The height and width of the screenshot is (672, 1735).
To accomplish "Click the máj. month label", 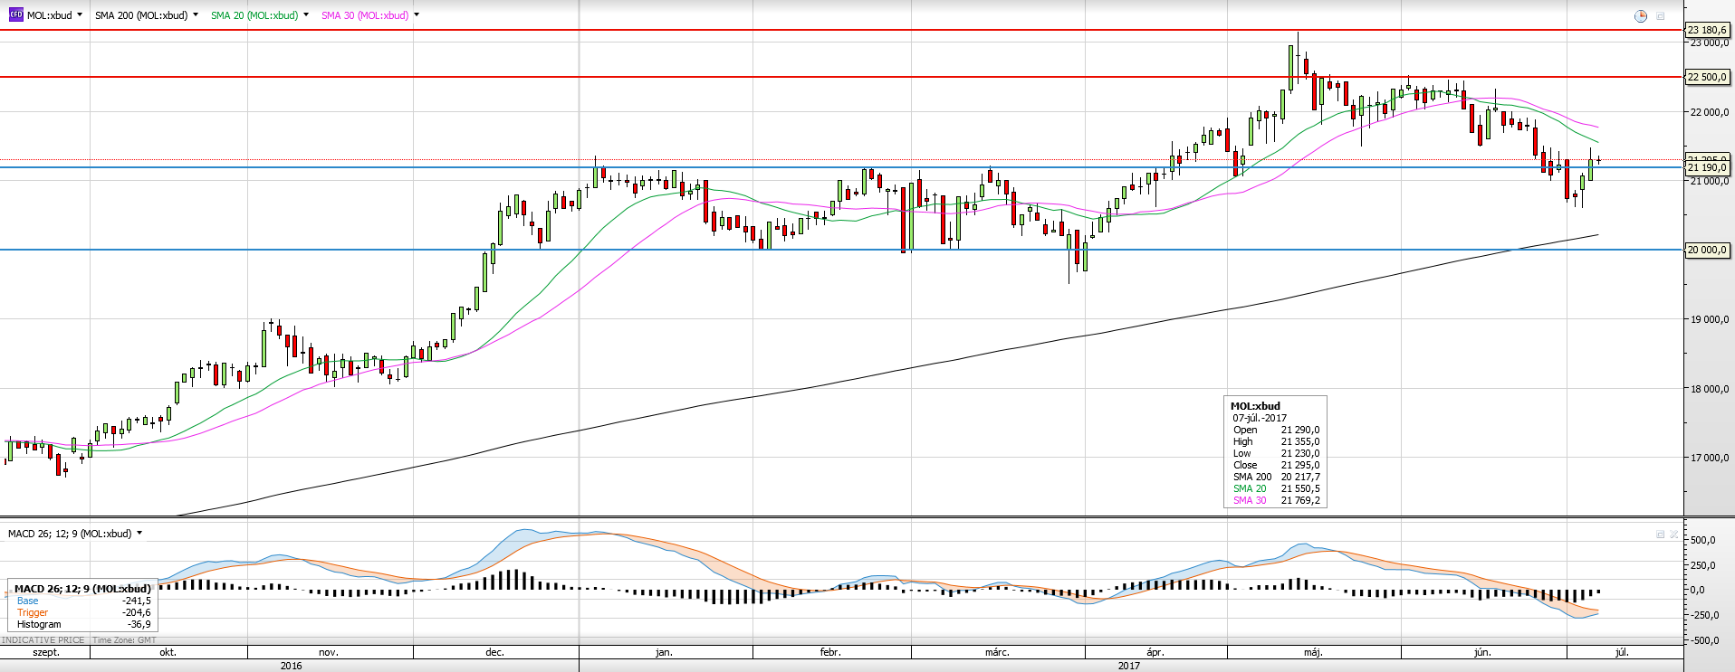I will click(x=1314, y=652).
